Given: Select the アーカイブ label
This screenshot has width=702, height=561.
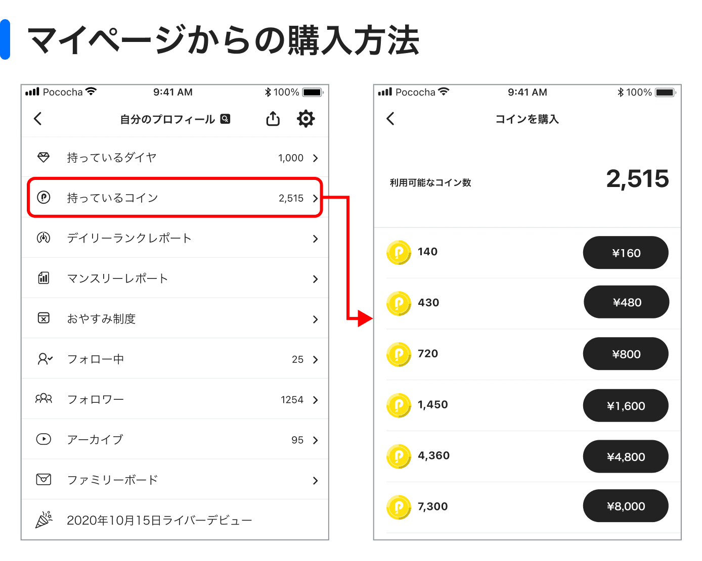Looking at the screenshot, I should click(x=95, y=440).
